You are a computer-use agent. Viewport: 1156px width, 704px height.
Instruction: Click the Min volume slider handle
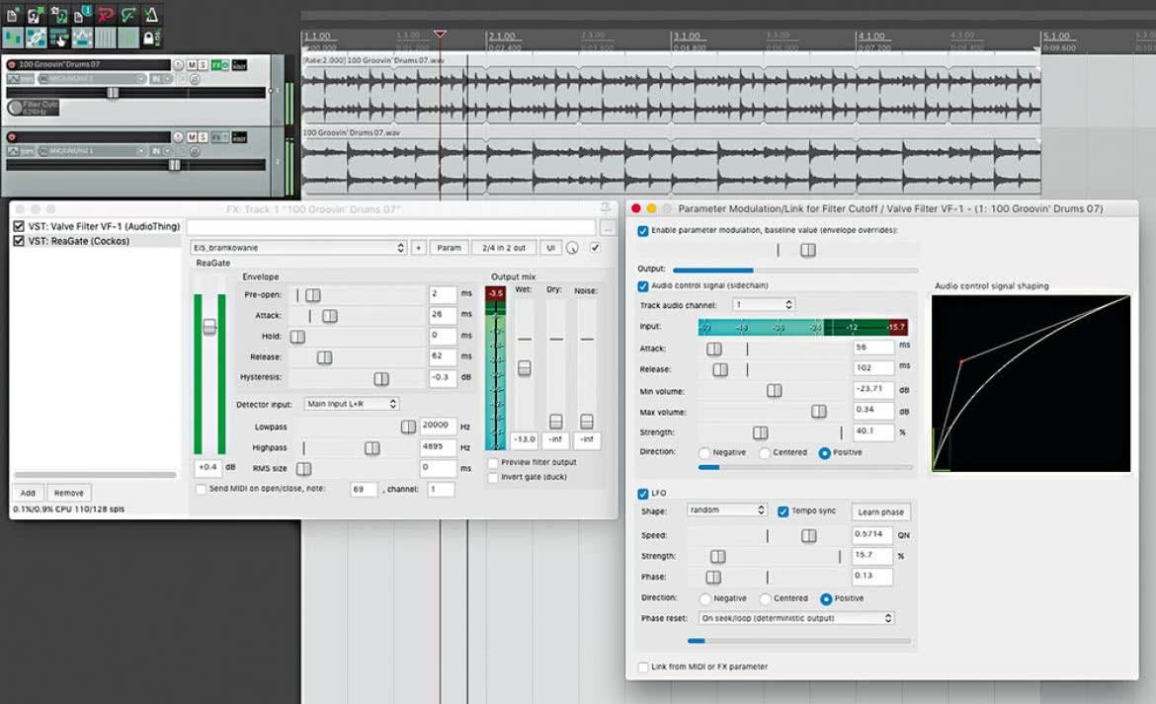(x=774, y=390)
